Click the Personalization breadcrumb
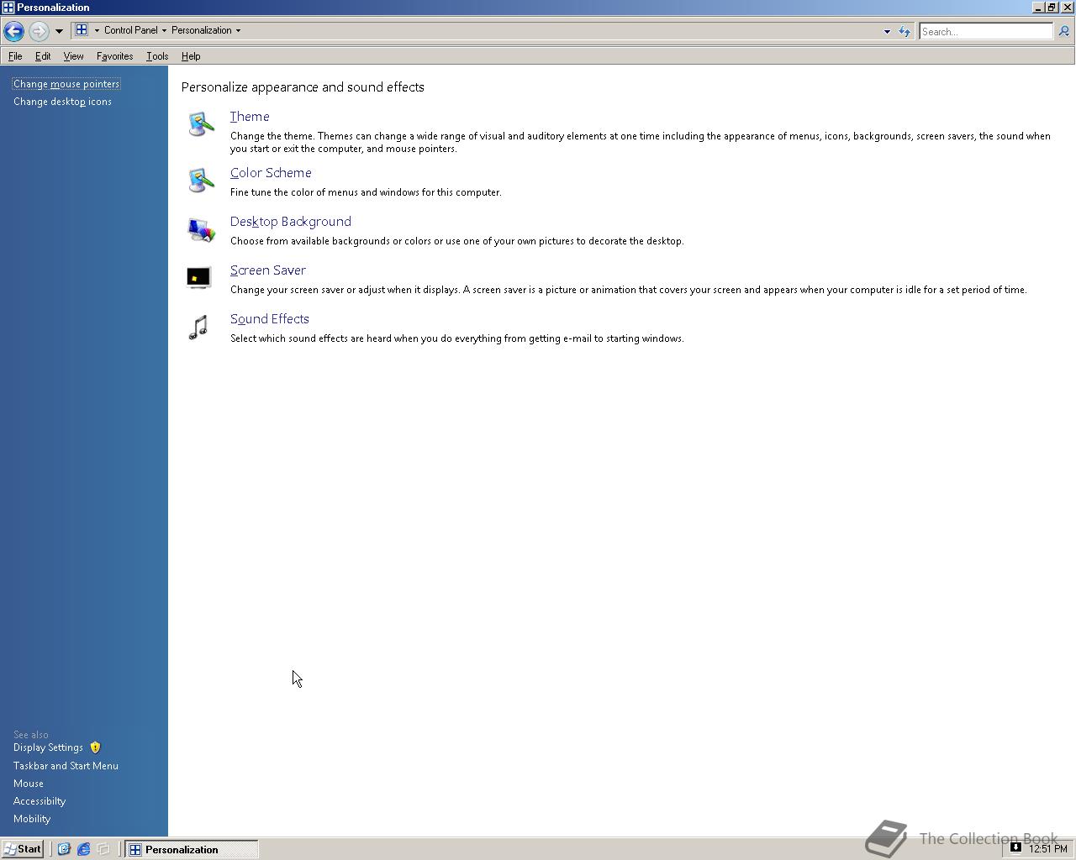Viewport: 1076px width, 860px height. point(201,30)
